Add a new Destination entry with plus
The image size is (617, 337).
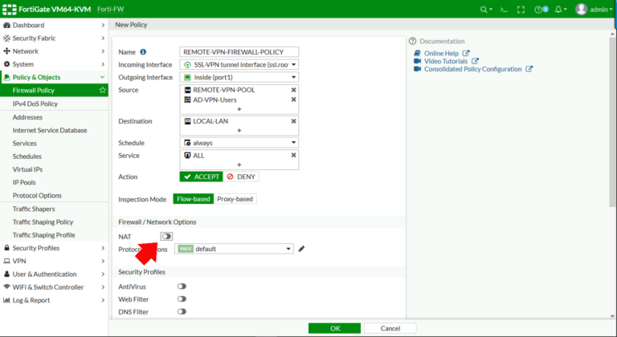239,131
